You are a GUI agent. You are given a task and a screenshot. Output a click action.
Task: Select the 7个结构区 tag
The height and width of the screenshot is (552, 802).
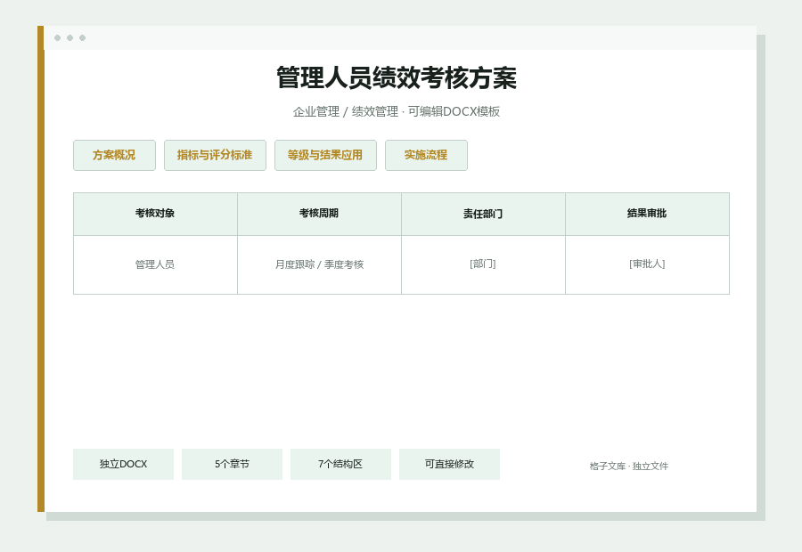(x=340, y=464)
